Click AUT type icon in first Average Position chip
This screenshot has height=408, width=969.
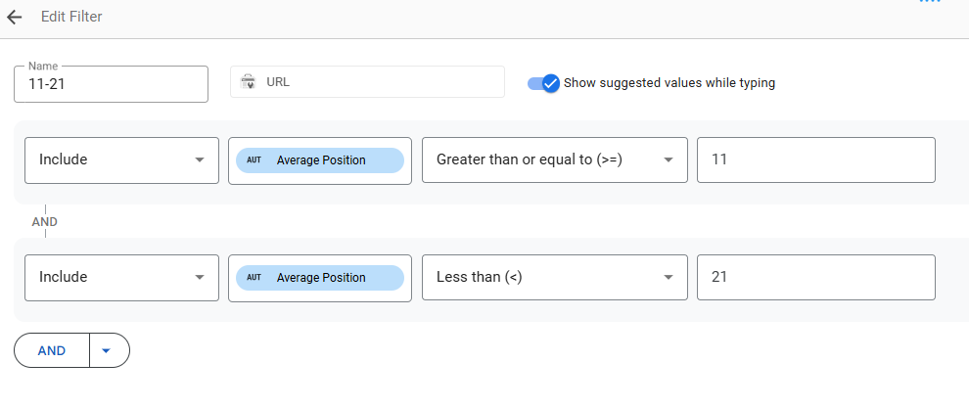point(254,160)
